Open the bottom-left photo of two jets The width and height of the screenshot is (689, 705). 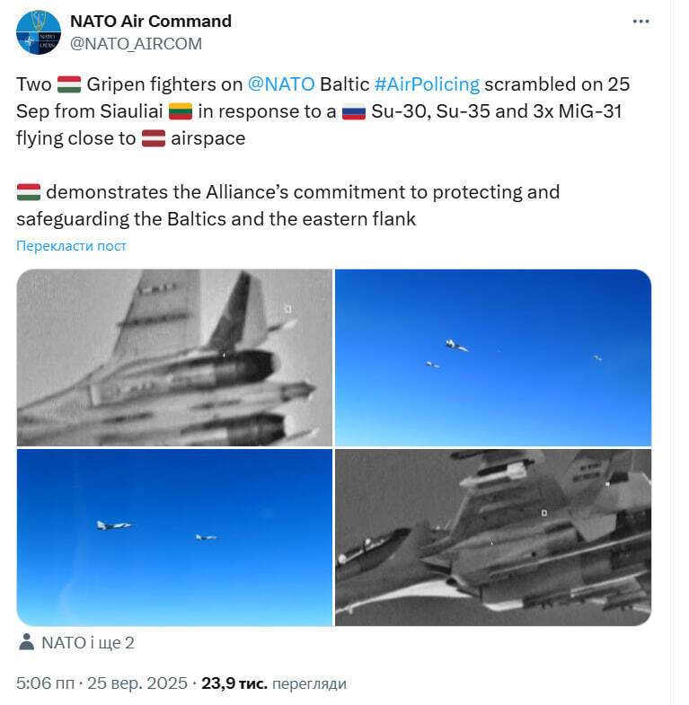coord(174,537)
